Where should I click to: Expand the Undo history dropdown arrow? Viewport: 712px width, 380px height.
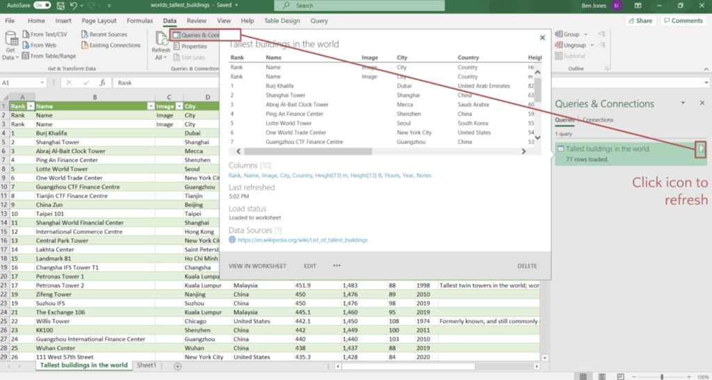82,6
